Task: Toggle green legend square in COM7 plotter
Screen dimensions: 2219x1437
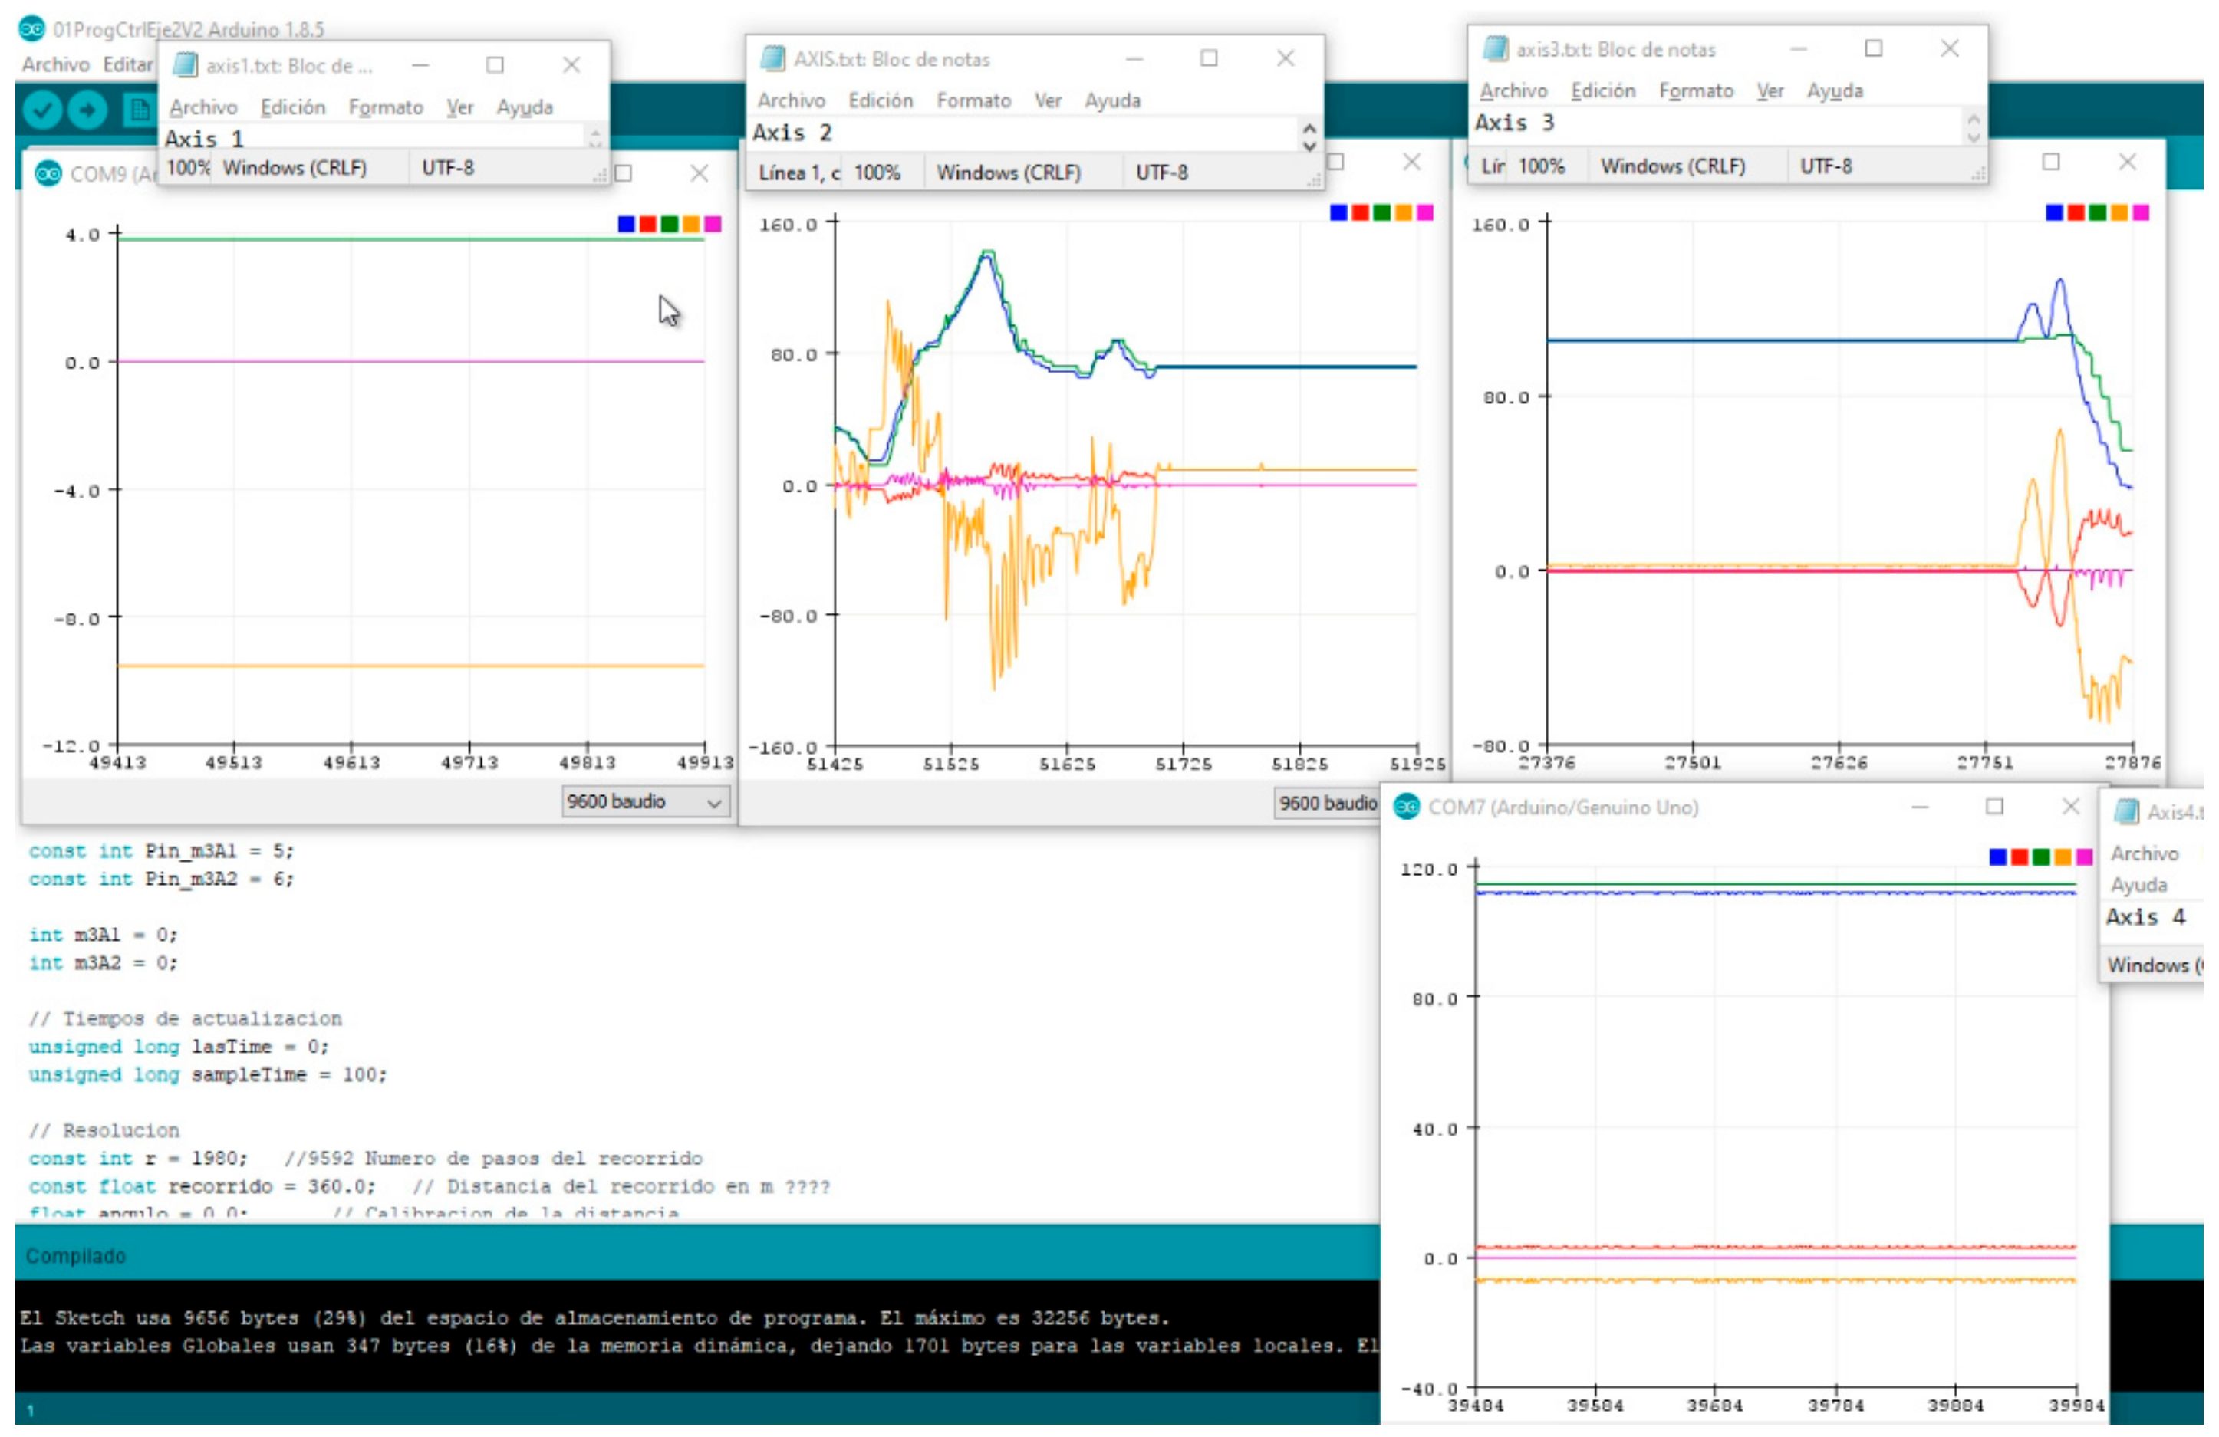Action: [2041, 857]
